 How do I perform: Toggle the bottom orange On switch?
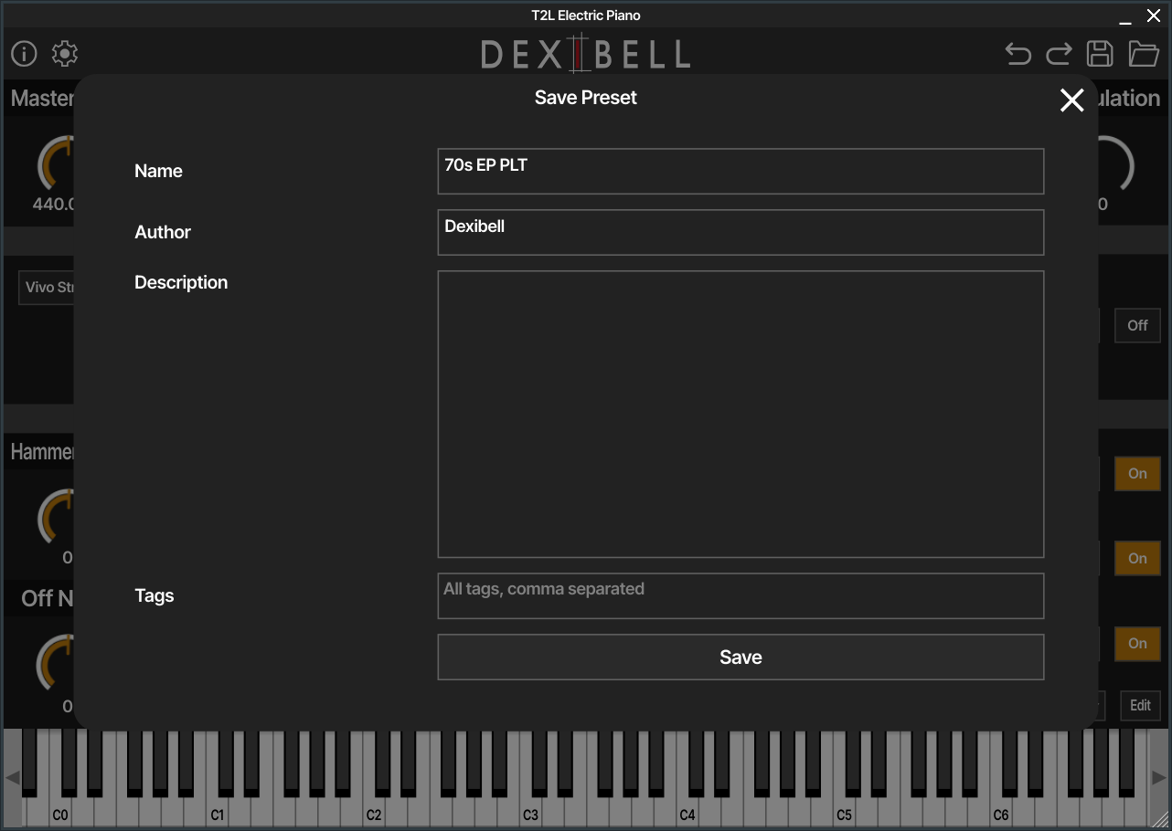click(x=1137, y=644)
